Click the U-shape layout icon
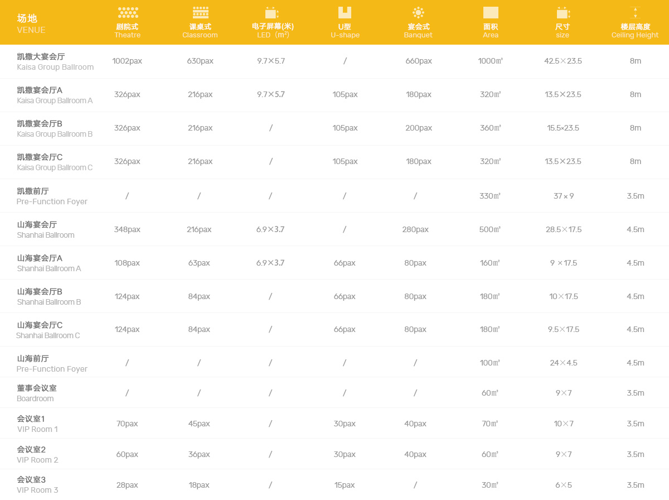 coord(345,13)
